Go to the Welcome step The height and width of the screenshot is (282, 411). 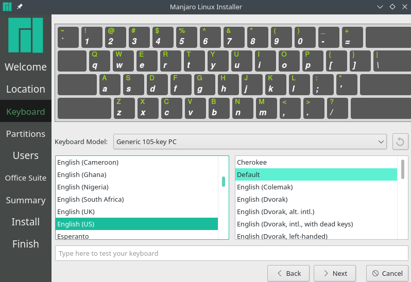[26, 67]
